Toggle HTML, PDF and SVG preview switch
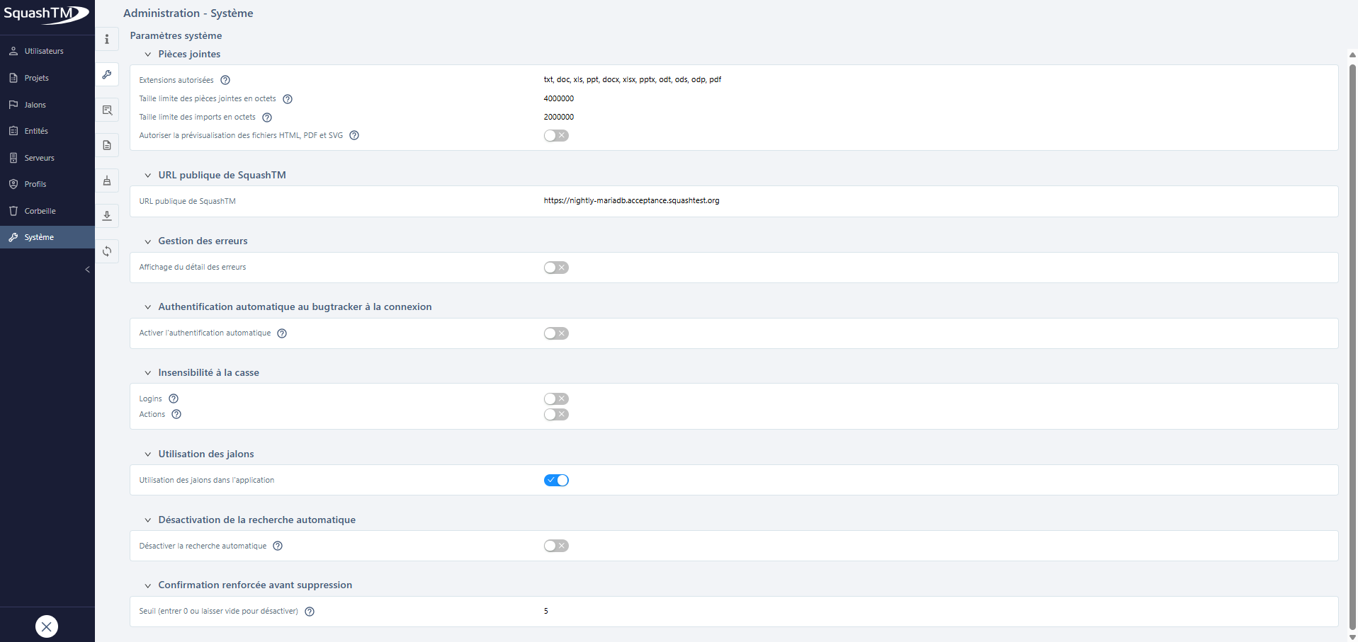 [x=556, y=135]
